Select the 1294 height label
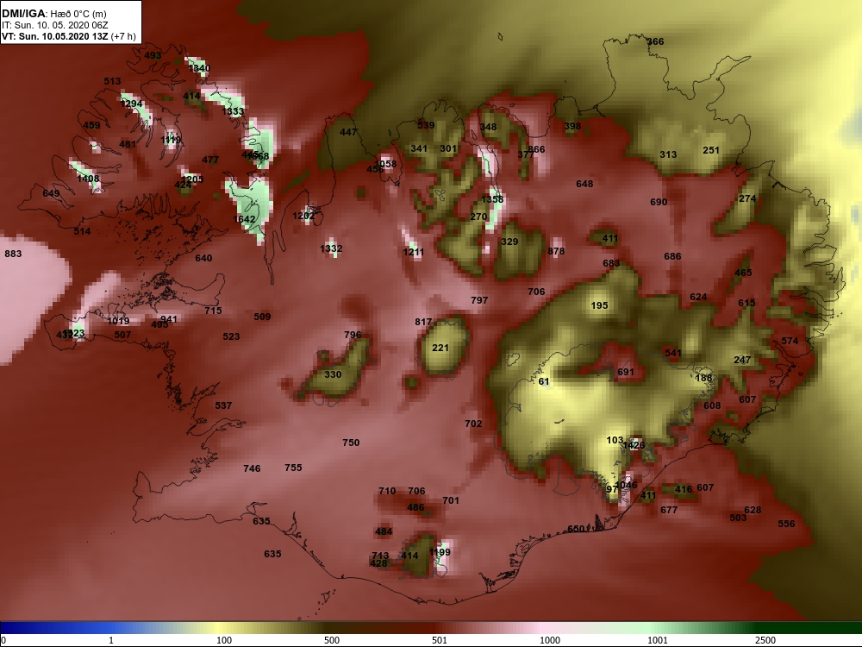This screenshot has height=647, width=862. [131, 104]
